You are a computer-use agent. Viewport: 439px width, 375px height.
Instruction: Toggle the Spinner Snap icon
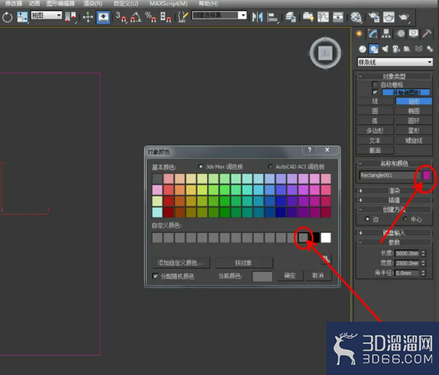[x=166, y=17]
